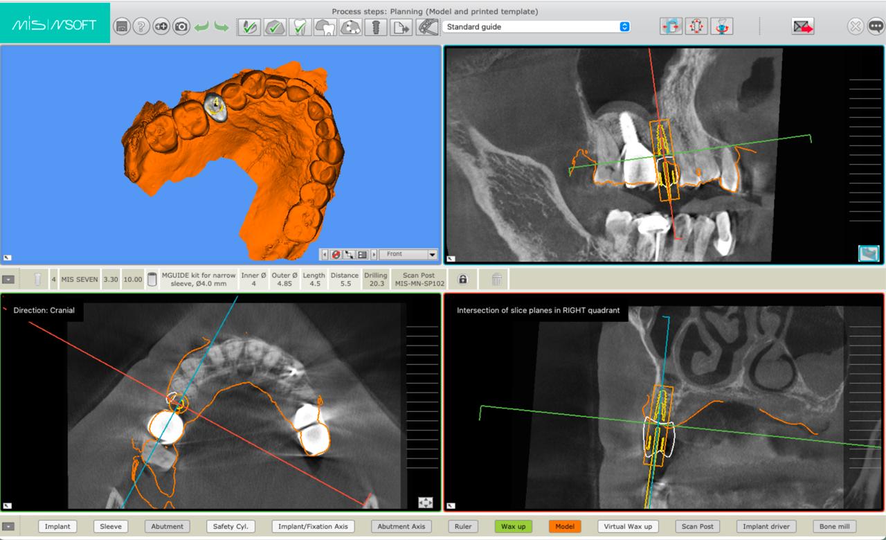This screenshot has height=540, width=886.
Task: Click the implant diameter 3.30 value
Action: coord(111,280)
